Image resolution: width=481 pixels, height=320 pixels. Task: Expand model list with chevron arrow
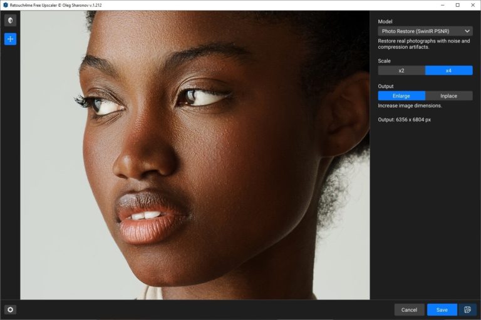click(467, 31)
